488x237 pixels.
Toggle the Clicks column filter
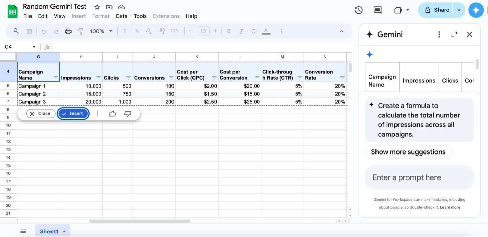128,78
